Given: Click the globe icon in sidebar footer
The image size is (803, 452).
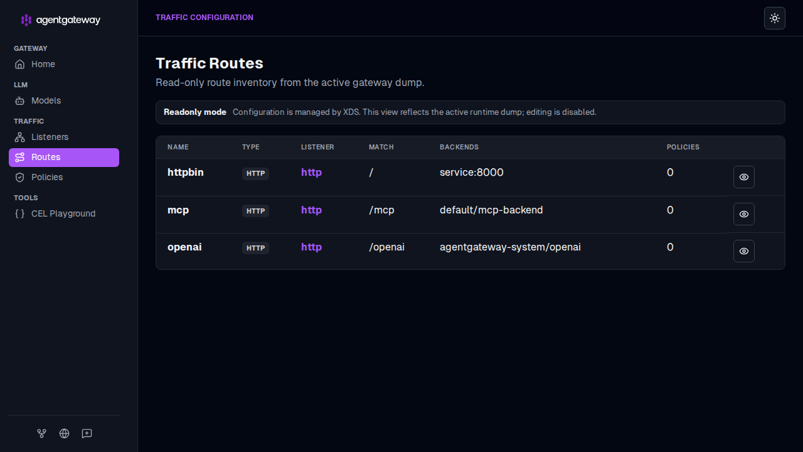Looking at the screenshot, I should [x=64, y=433].
